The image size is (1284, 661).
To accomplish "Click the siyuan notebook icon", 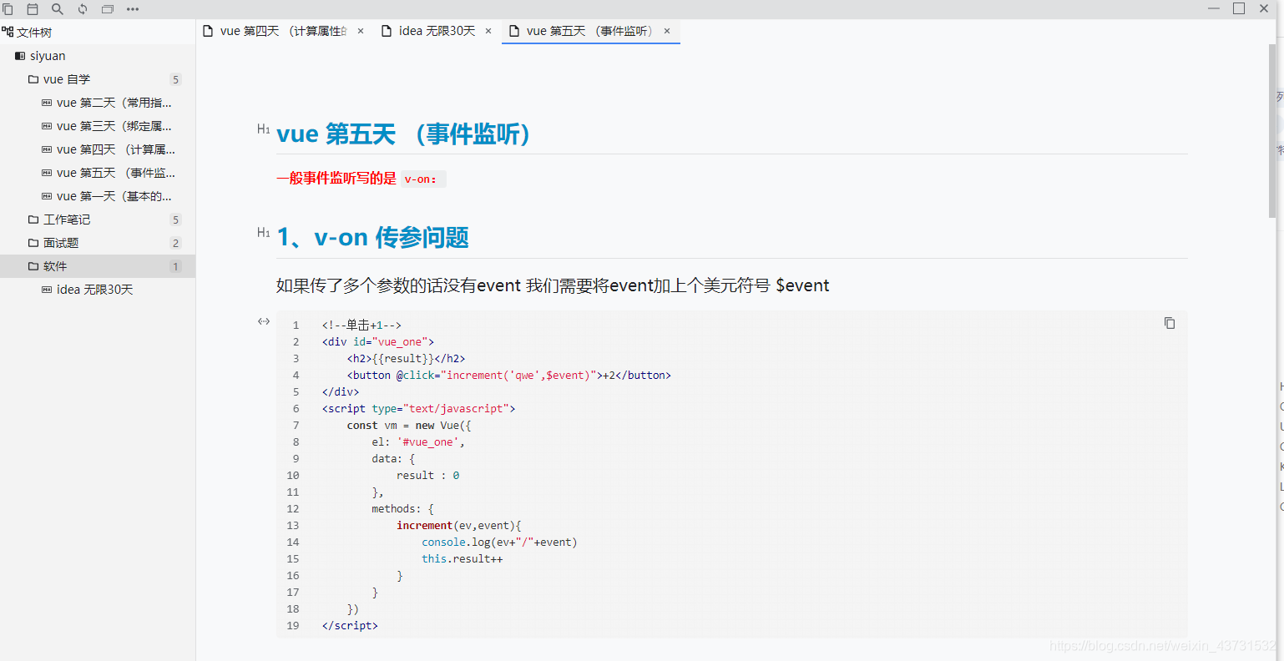I will pyautogui.click(x=20, y=56).
